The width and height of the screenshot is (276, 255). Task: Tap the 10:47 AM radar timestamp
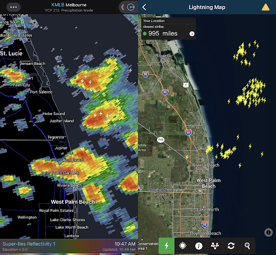[125, 244]
